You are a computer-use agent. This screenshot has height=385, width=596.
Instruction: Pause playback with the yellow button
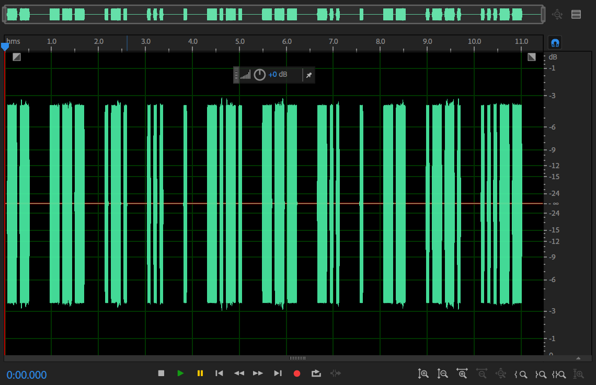[200, 374]
